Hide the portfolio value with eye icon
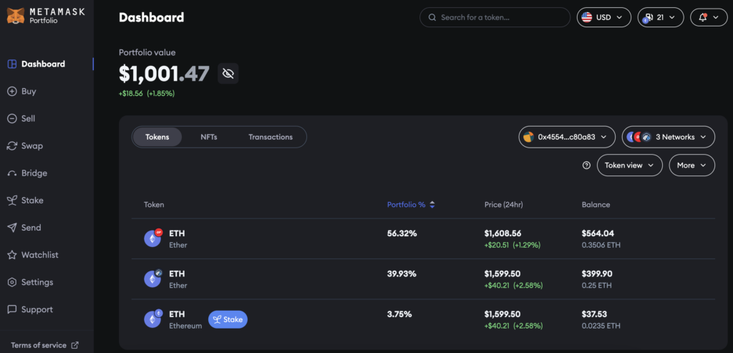 pos(228,73)
